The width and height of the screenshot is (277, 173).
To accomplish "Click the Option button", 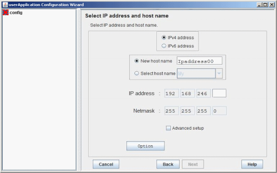I will (145, 146).
